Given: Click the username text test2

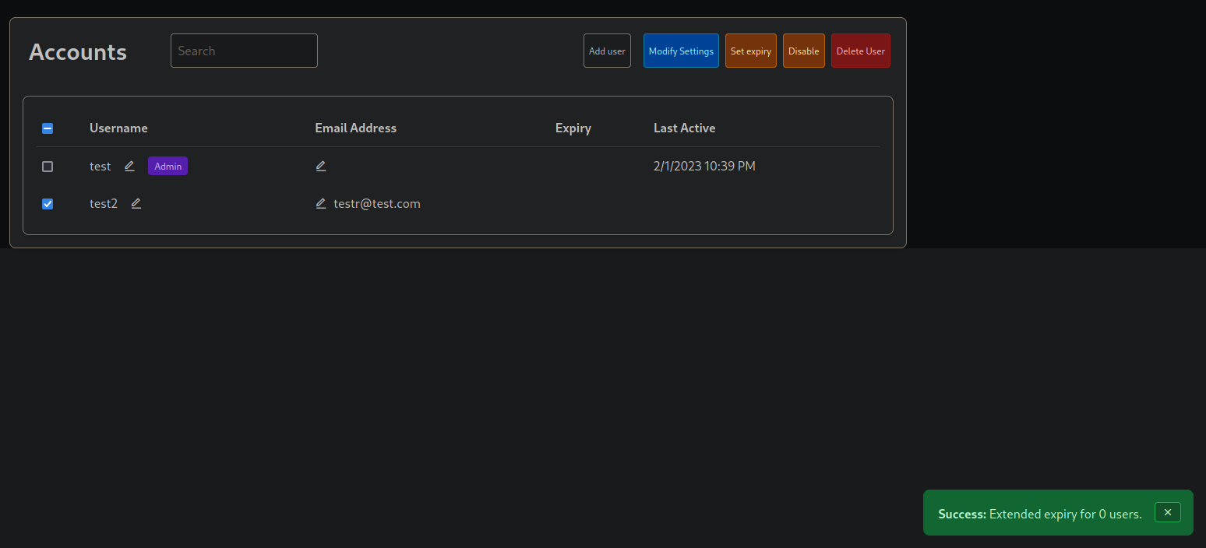Looking at the screenshot, I should click(104, 203).
